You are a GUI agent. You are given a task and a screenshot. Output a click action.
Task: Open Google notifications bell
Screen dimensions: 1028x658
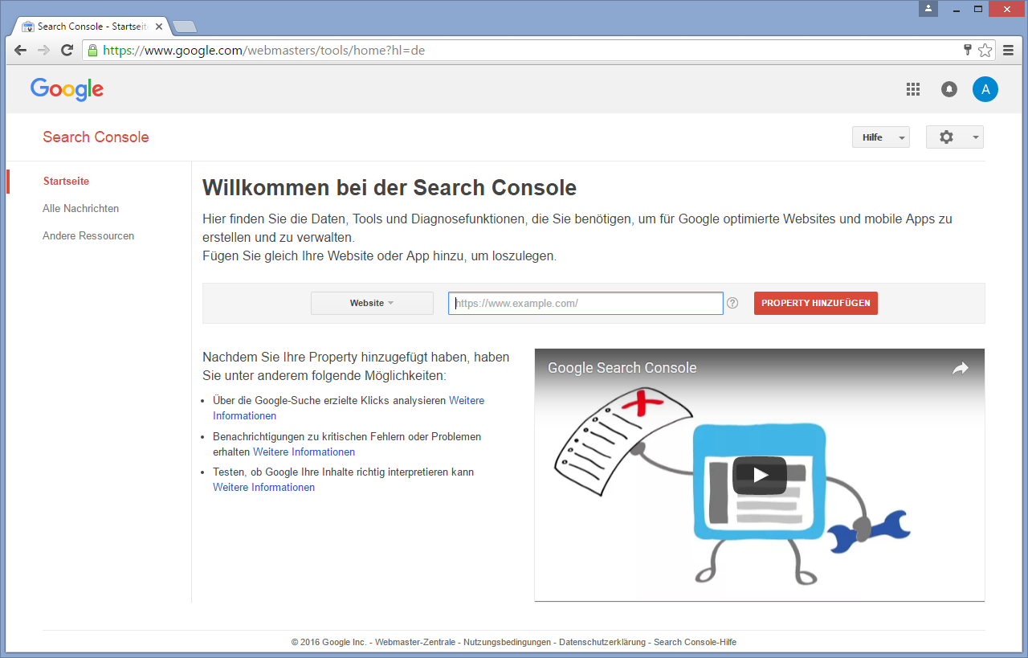[x=949, y=89]
